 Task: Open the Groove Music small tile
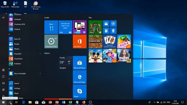(113, 24)
